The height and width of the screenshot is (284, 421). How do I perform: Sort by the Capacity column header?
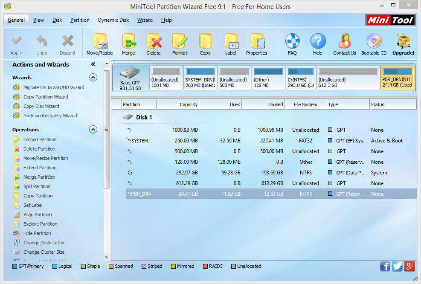177,104
